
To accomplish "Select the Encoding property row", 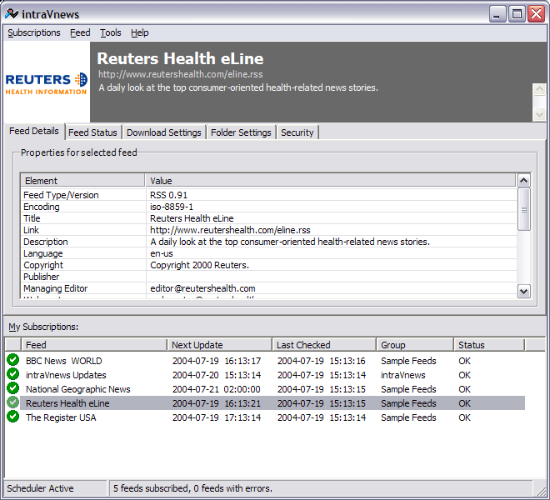I will (x=268, y=207).
